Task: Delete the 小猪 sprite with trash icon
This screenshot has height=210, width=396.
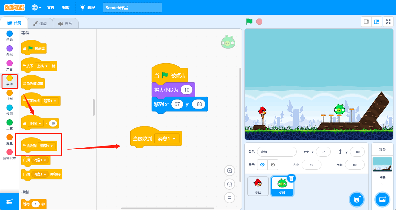Action: pyautogui.click(x=291, y=178)
